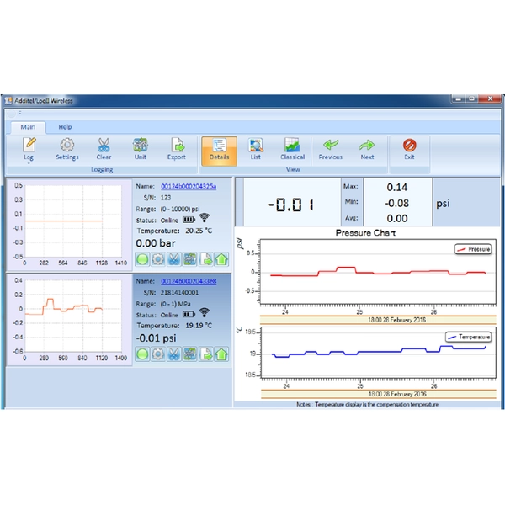Screen dimensions: 505x505
Task: Open the Main ribbon tab
Action: tap(28, 126)
